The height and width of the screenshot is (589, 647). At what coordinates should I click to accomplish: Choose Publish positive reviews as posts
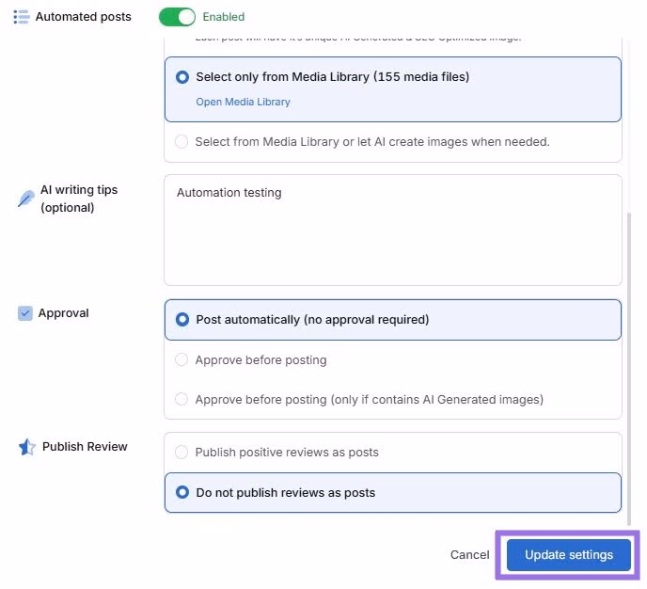(182, 453)
